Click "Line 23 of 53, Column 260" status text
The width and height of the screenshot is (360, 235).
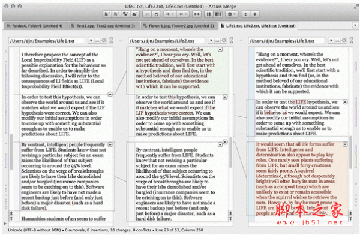pos(179,230)
